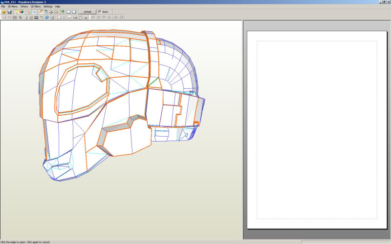Click the Save floppy disk icon
The width and height of the screenshot is (391, 244).
click(x=9, y=12)
